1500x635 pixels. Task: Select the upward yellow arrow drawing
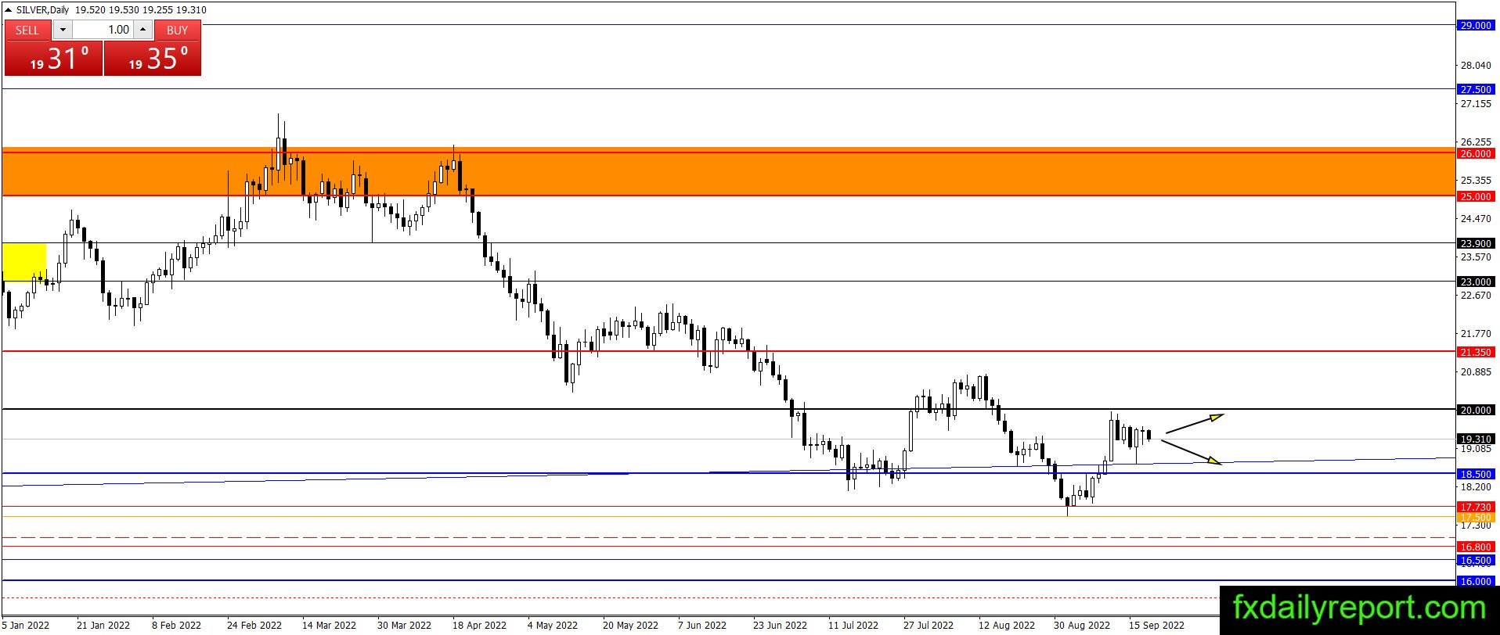1195,423
